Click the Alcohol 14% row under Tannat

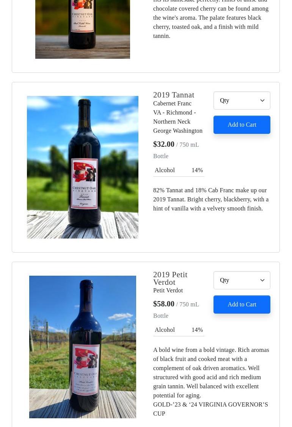click(x=179, y=170)
